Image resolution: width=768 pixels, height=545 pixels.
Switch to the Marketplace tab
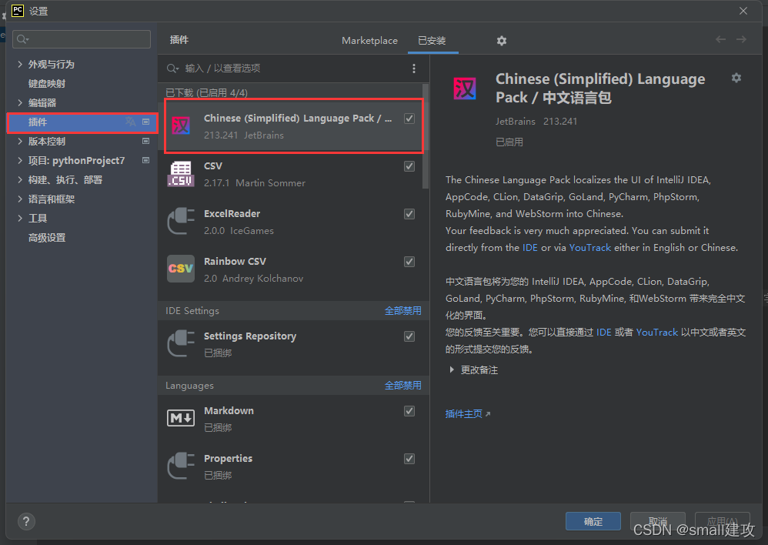[x=369, y=40]
